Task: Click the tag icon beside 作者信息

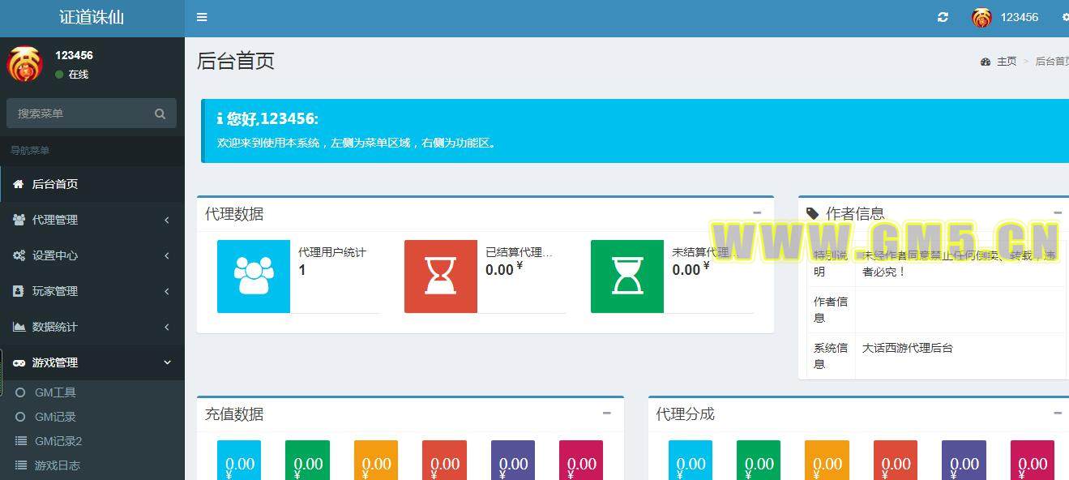Action: pyautogui.click(x=812, y=213)
